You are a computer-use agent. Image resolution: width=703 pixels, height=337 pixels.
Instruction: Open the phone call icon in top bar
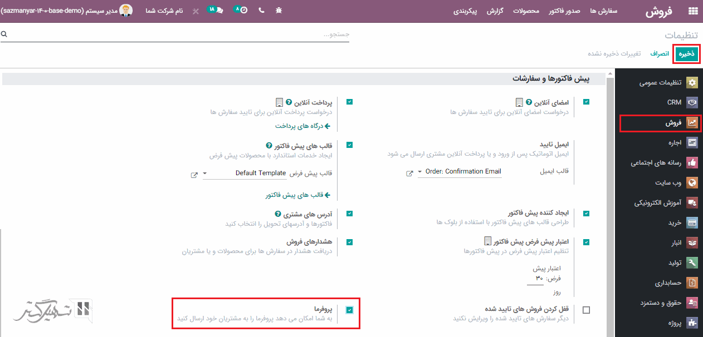(x=261, y=11)
